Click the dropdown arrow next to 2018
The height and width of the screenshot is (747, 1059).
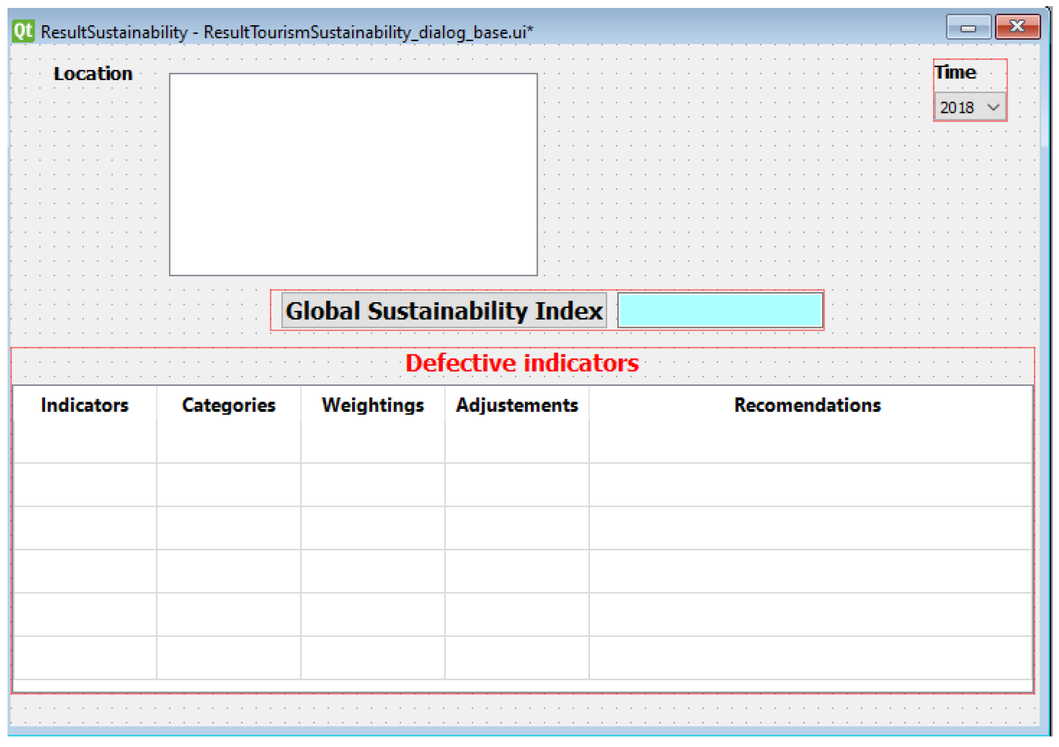(993, 107)
